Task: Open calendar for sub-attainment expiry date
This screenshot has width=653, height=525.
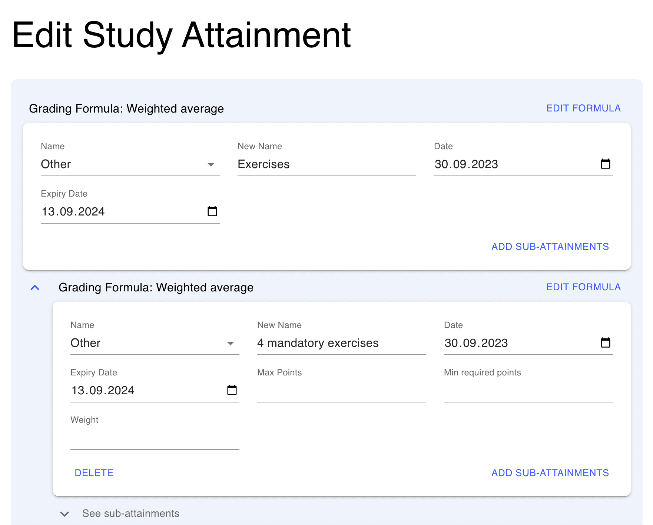Action: point(232,390)
